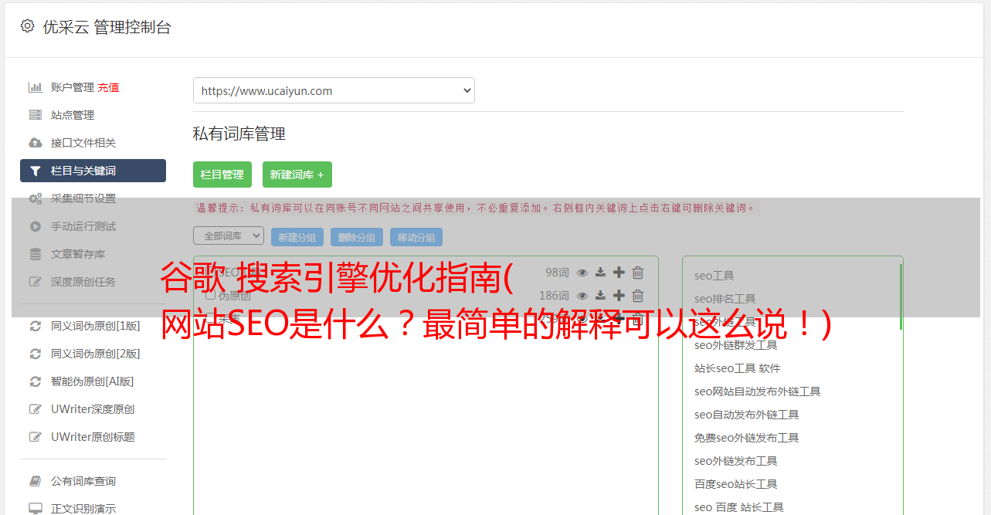991x515 pixels.
Task: Open 站点管理 via its server icon
Action: (x=35, y=115)
